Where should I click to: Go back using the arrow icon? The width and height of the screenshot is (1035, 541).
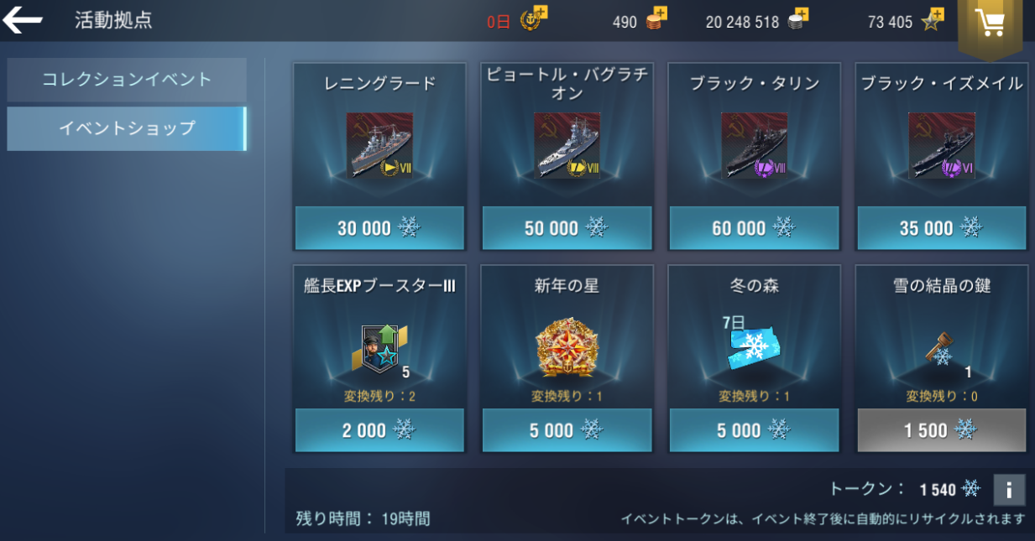pos(23,20)
